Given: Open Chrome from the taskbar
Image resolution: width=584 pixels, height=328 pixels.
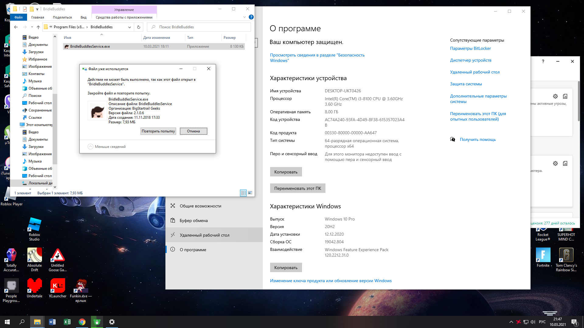Looking at the screenshot, I should [82, 322].
